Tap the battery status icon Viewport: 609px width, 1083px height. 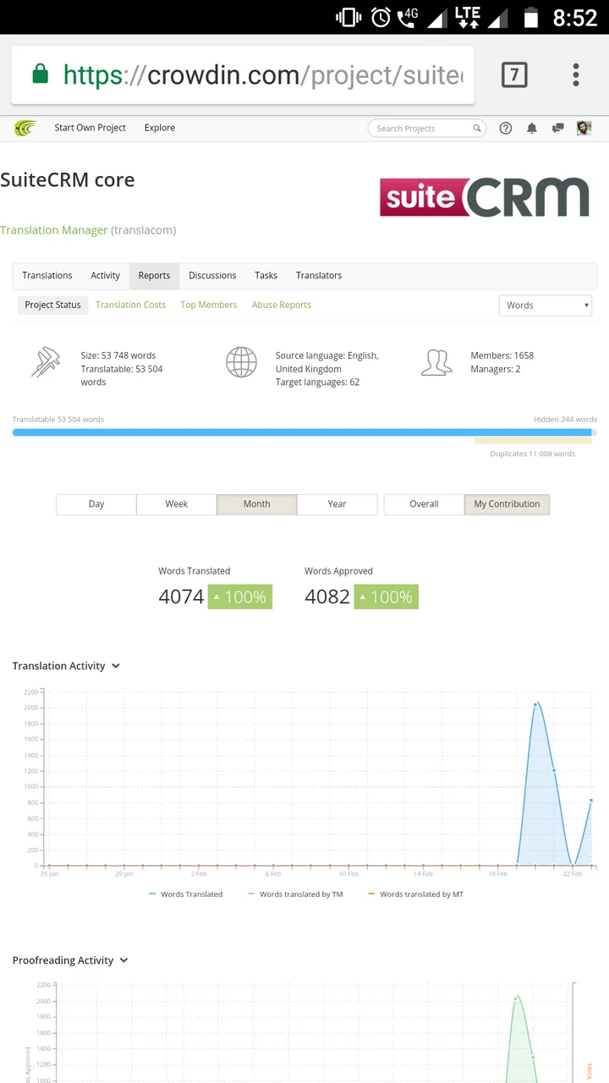(531, 17)
